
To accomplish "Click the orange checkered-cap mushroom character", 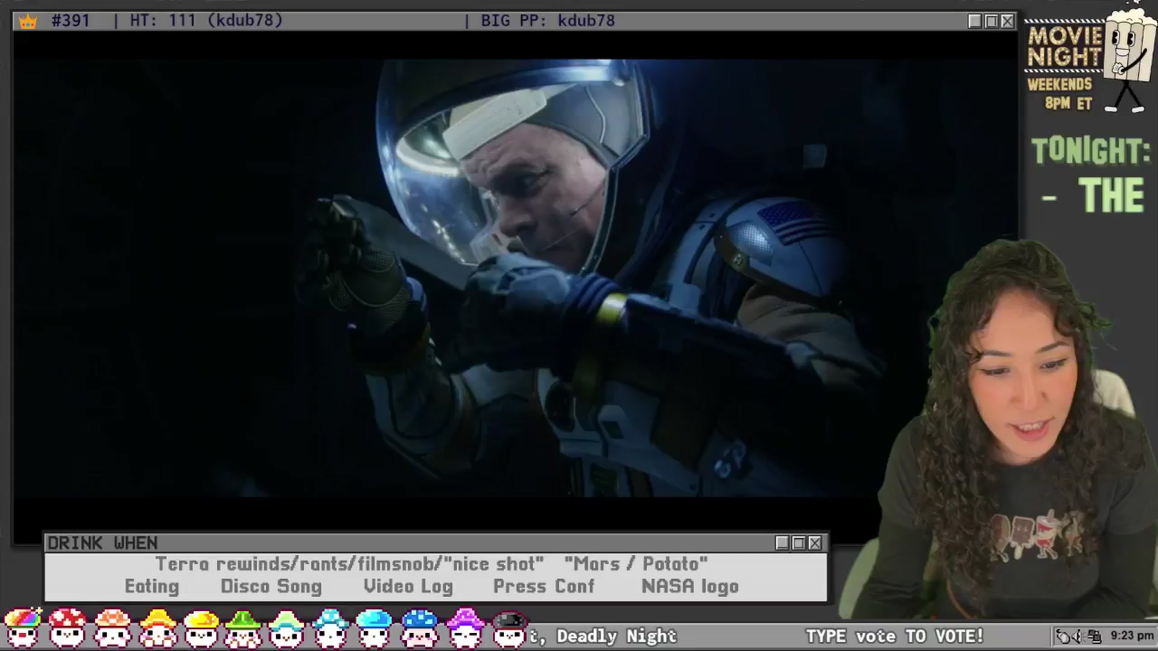I will (113, 628).
